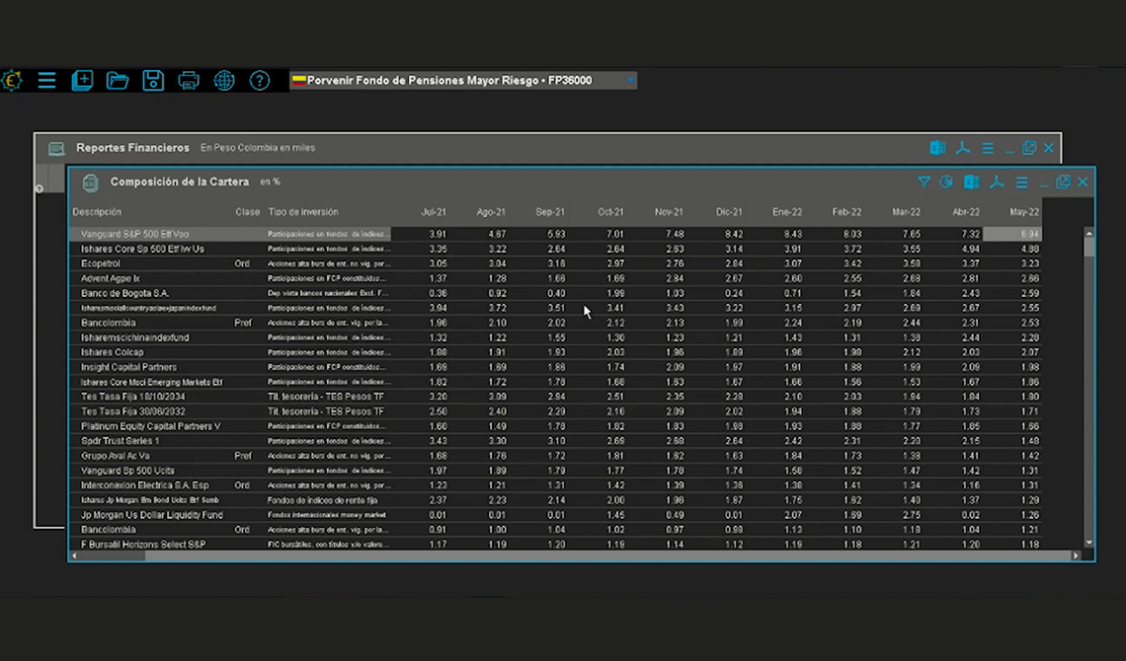Open the Porvenir Fondo de Pensiones dropdown
1126x661 pixels.
[463, 80]
